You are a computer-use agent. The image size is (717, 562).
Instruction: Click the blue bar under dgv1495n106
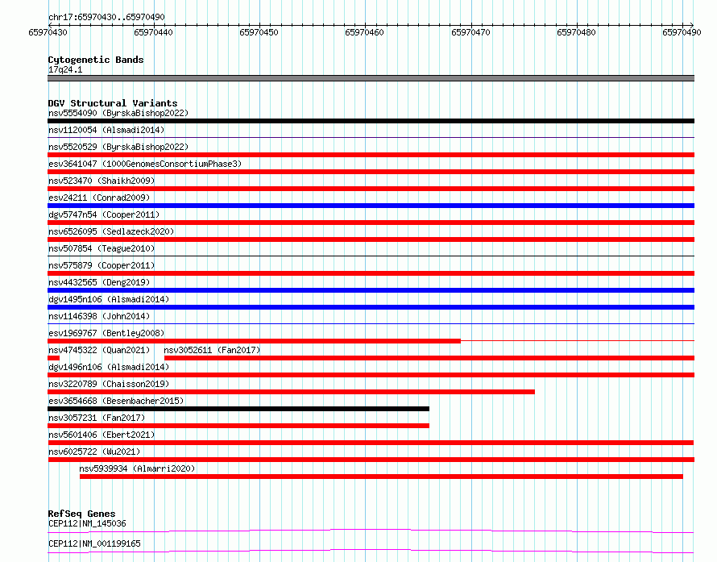(x=371, y=307)
